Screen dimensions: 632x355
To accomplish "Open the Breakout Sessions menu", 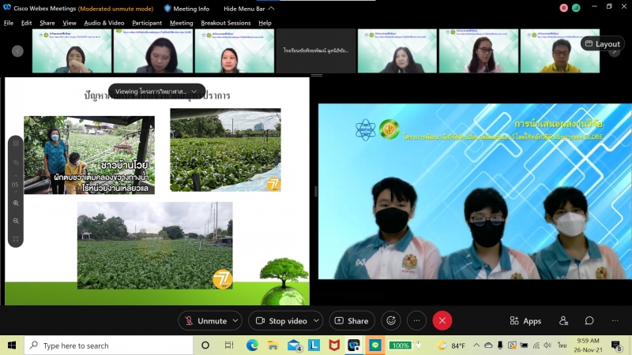I will [224, 23].
